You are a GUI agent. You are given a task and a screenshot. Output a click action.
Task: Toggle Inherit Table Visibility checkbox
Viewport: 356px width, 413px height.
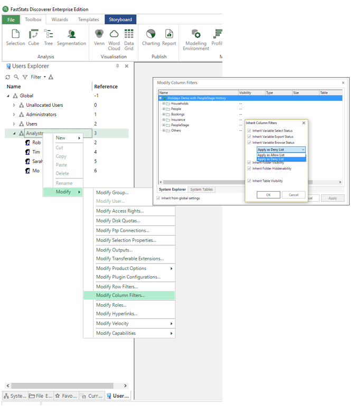[x=249, y=181]
